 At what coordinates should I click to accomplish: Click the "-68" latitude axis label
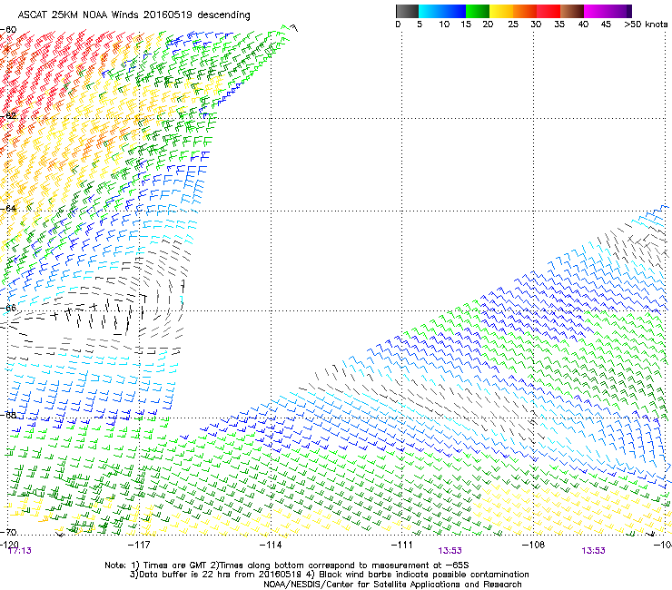(x=8, y=415)
